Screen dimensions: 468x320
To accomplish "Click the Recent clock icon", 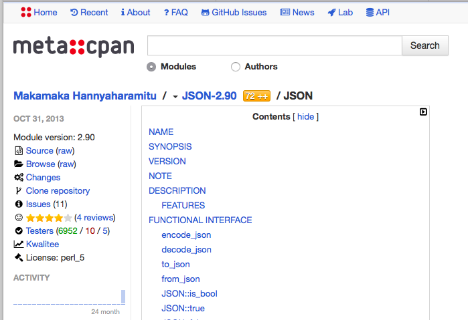I will pyautogui.click(x=74, y=12).
